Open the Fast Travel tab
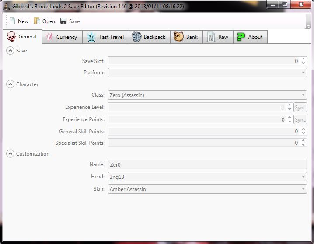The height and width of the screenshot is (244, 314). coord(105,37)
